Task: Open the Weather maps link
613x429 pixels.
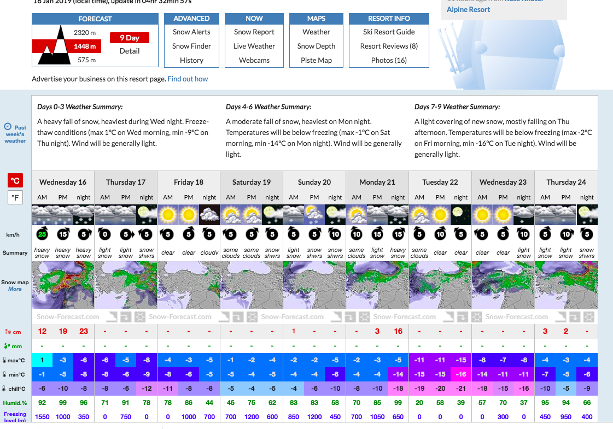Action: [x=316, y=32]
